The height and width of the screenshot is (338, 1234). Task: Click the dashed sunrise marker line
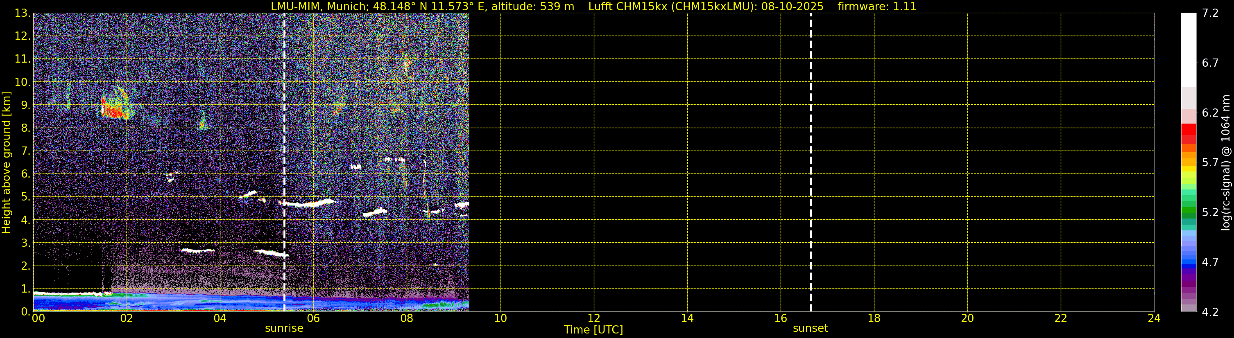pos(285,163)
